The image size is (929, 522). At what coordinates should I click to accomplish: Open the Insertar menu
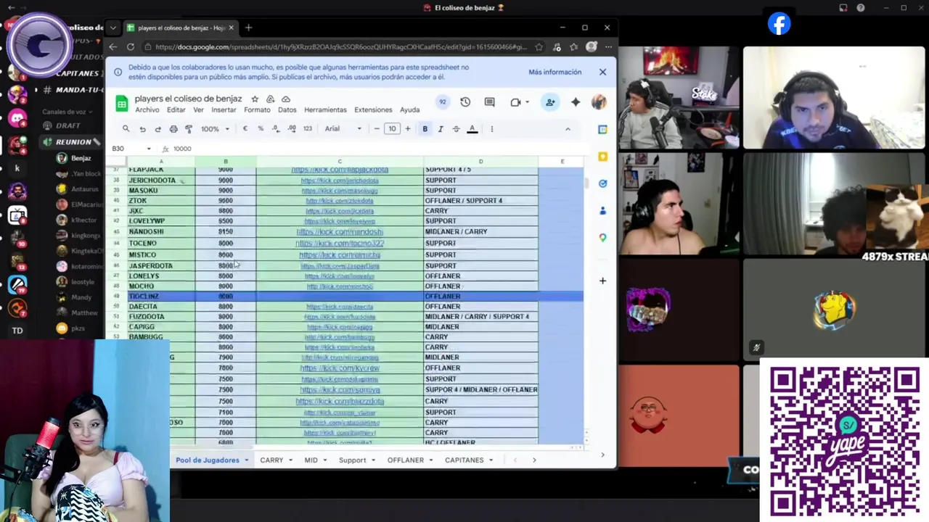[x=224, y=110]
